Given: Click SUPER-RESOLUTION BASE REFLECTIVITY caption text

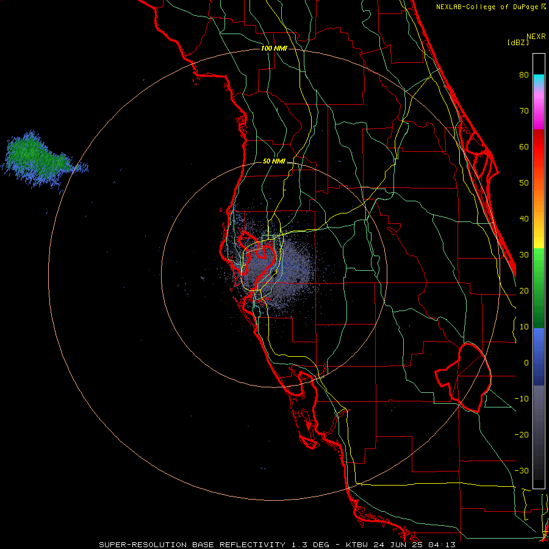Looking at the screenshot, I should click(x=192, y=545).
